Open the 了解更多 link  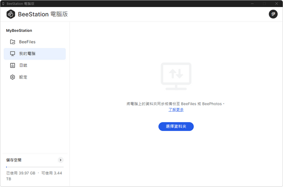click(176, 110)
